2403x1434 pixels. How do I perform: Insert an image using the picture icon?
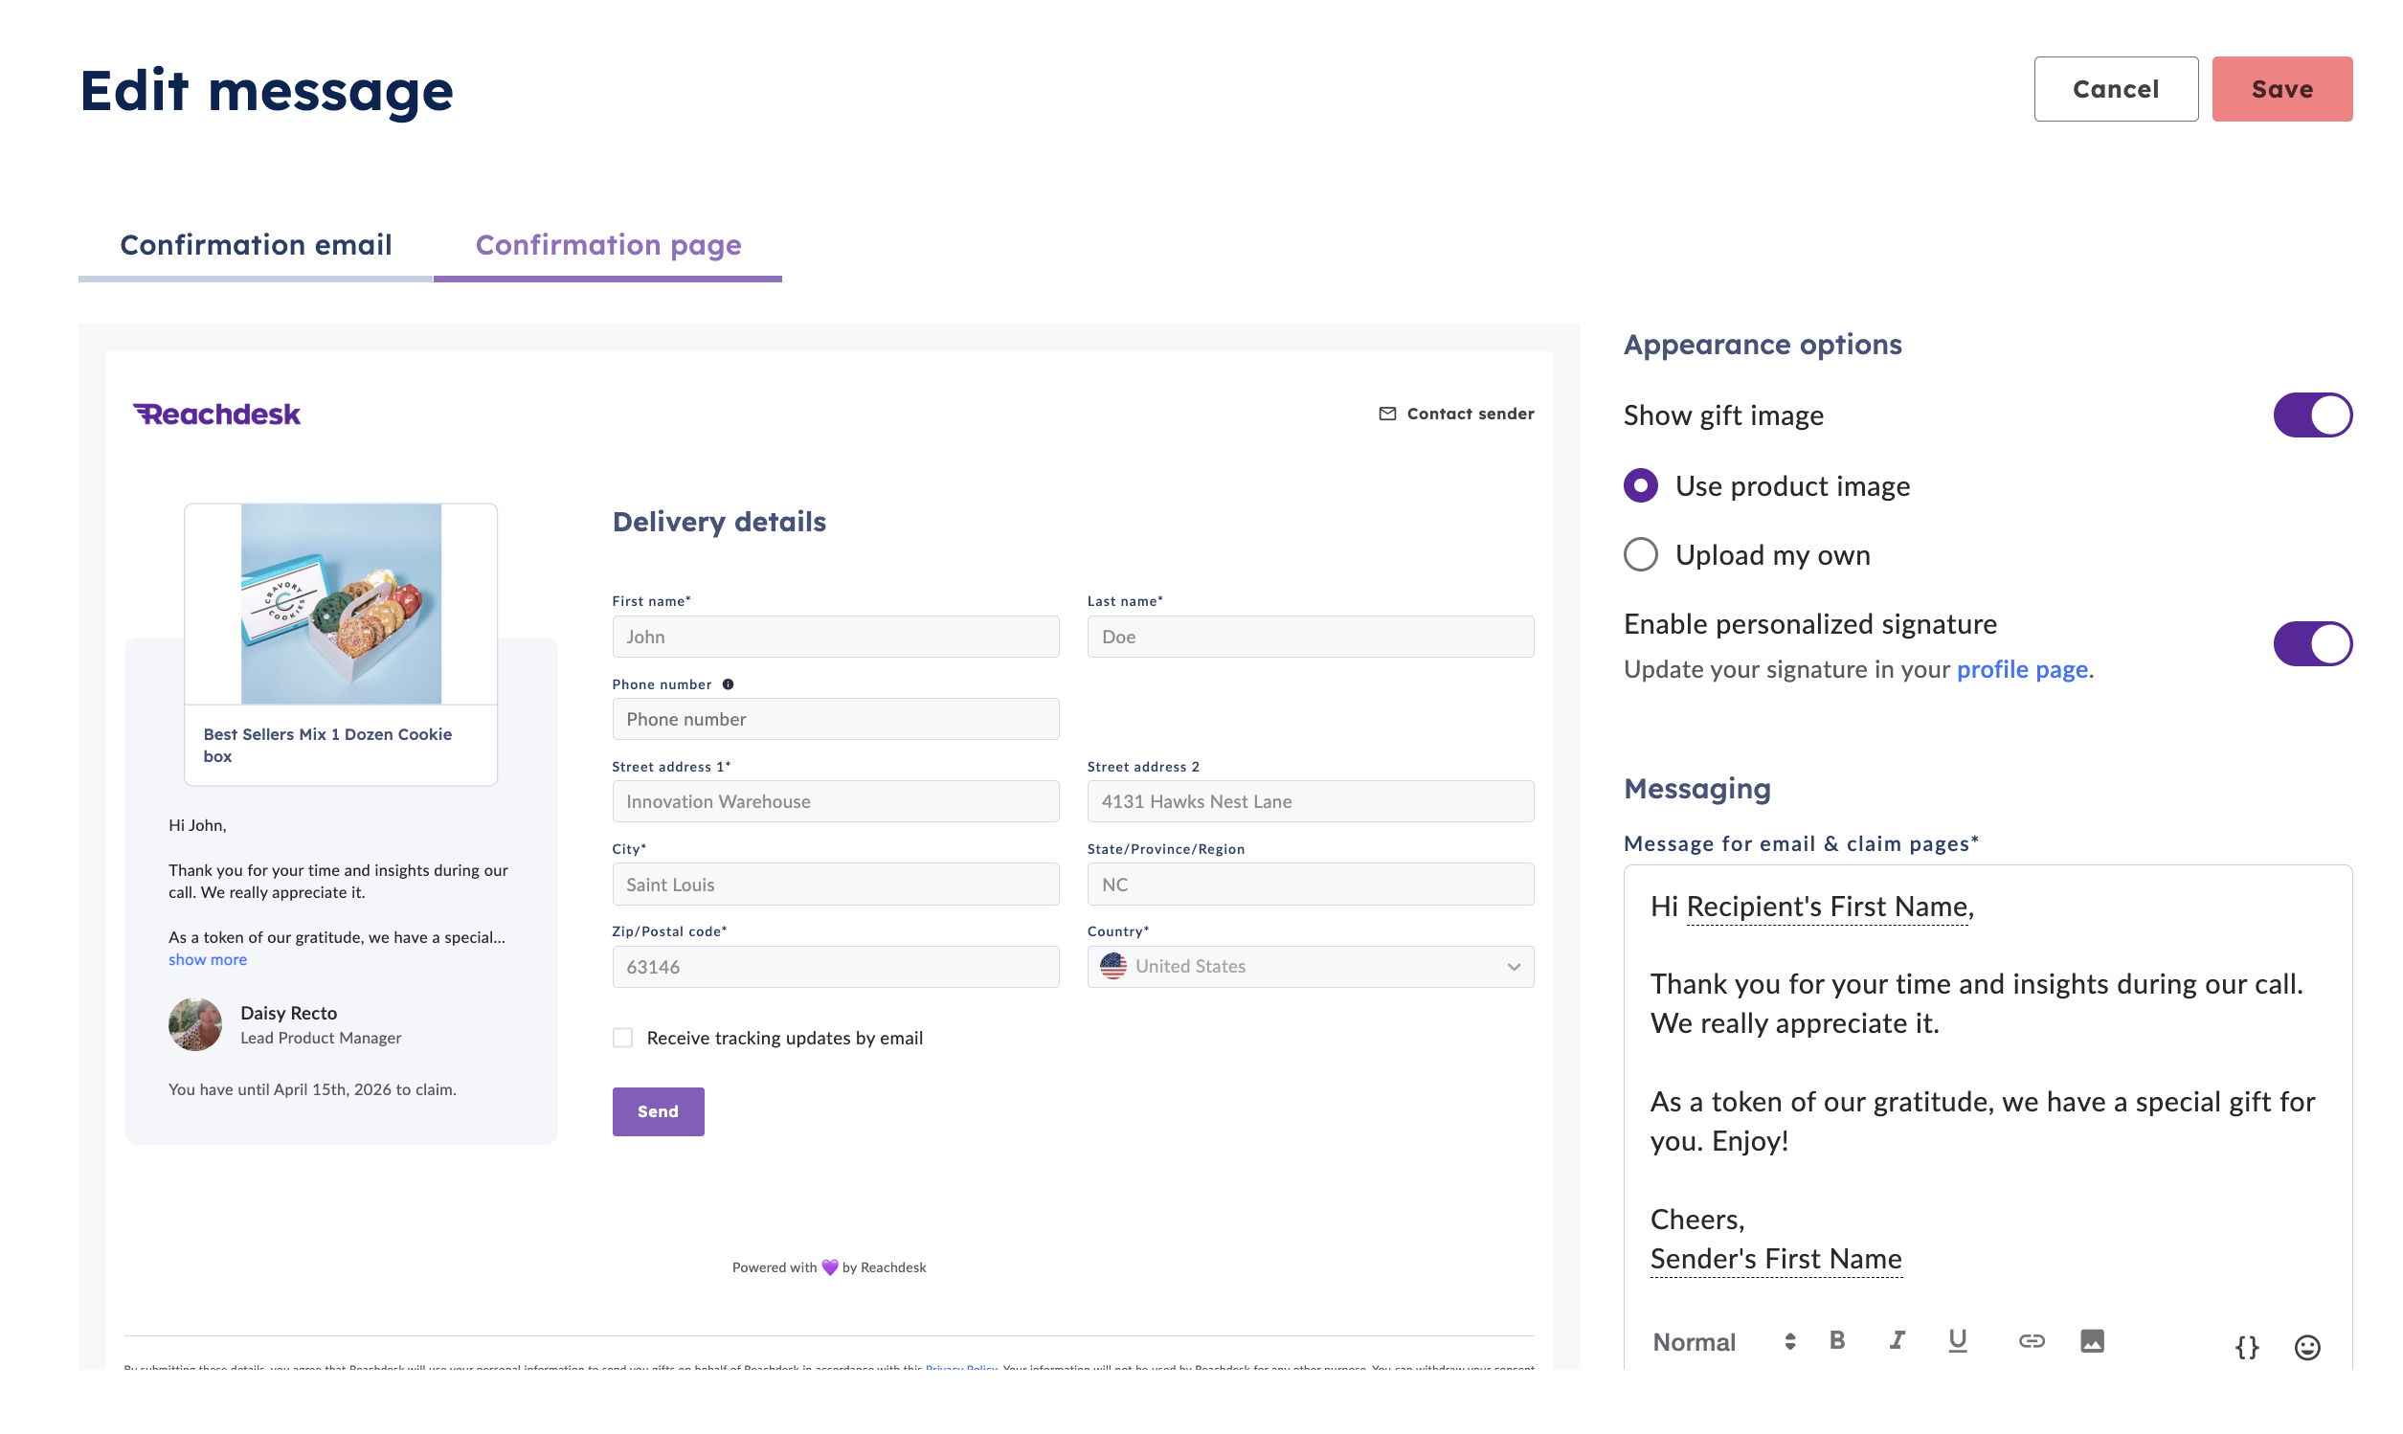click(2091, 1340)
